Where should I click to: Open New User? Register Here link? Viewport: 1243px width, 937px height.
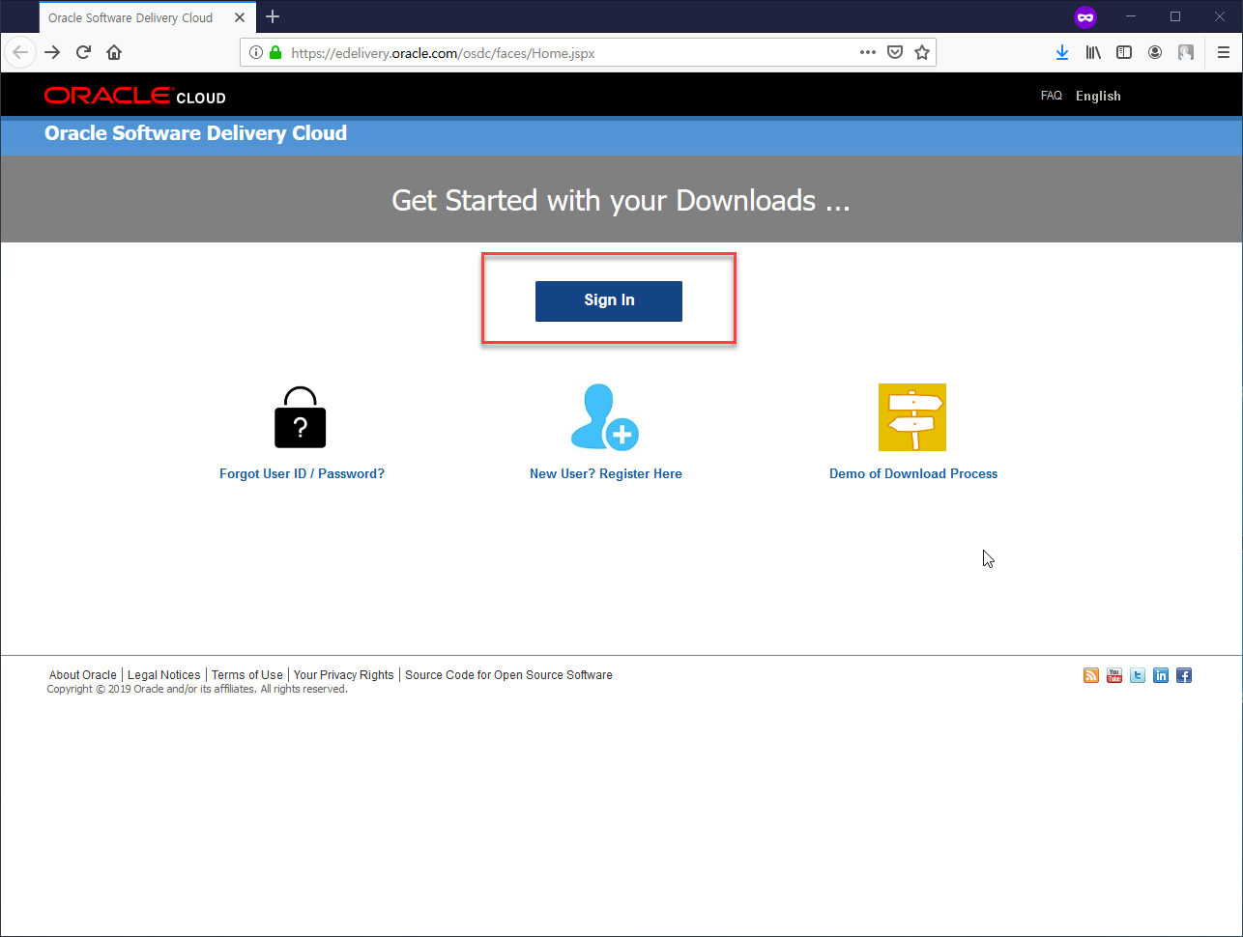coord(606,473)
